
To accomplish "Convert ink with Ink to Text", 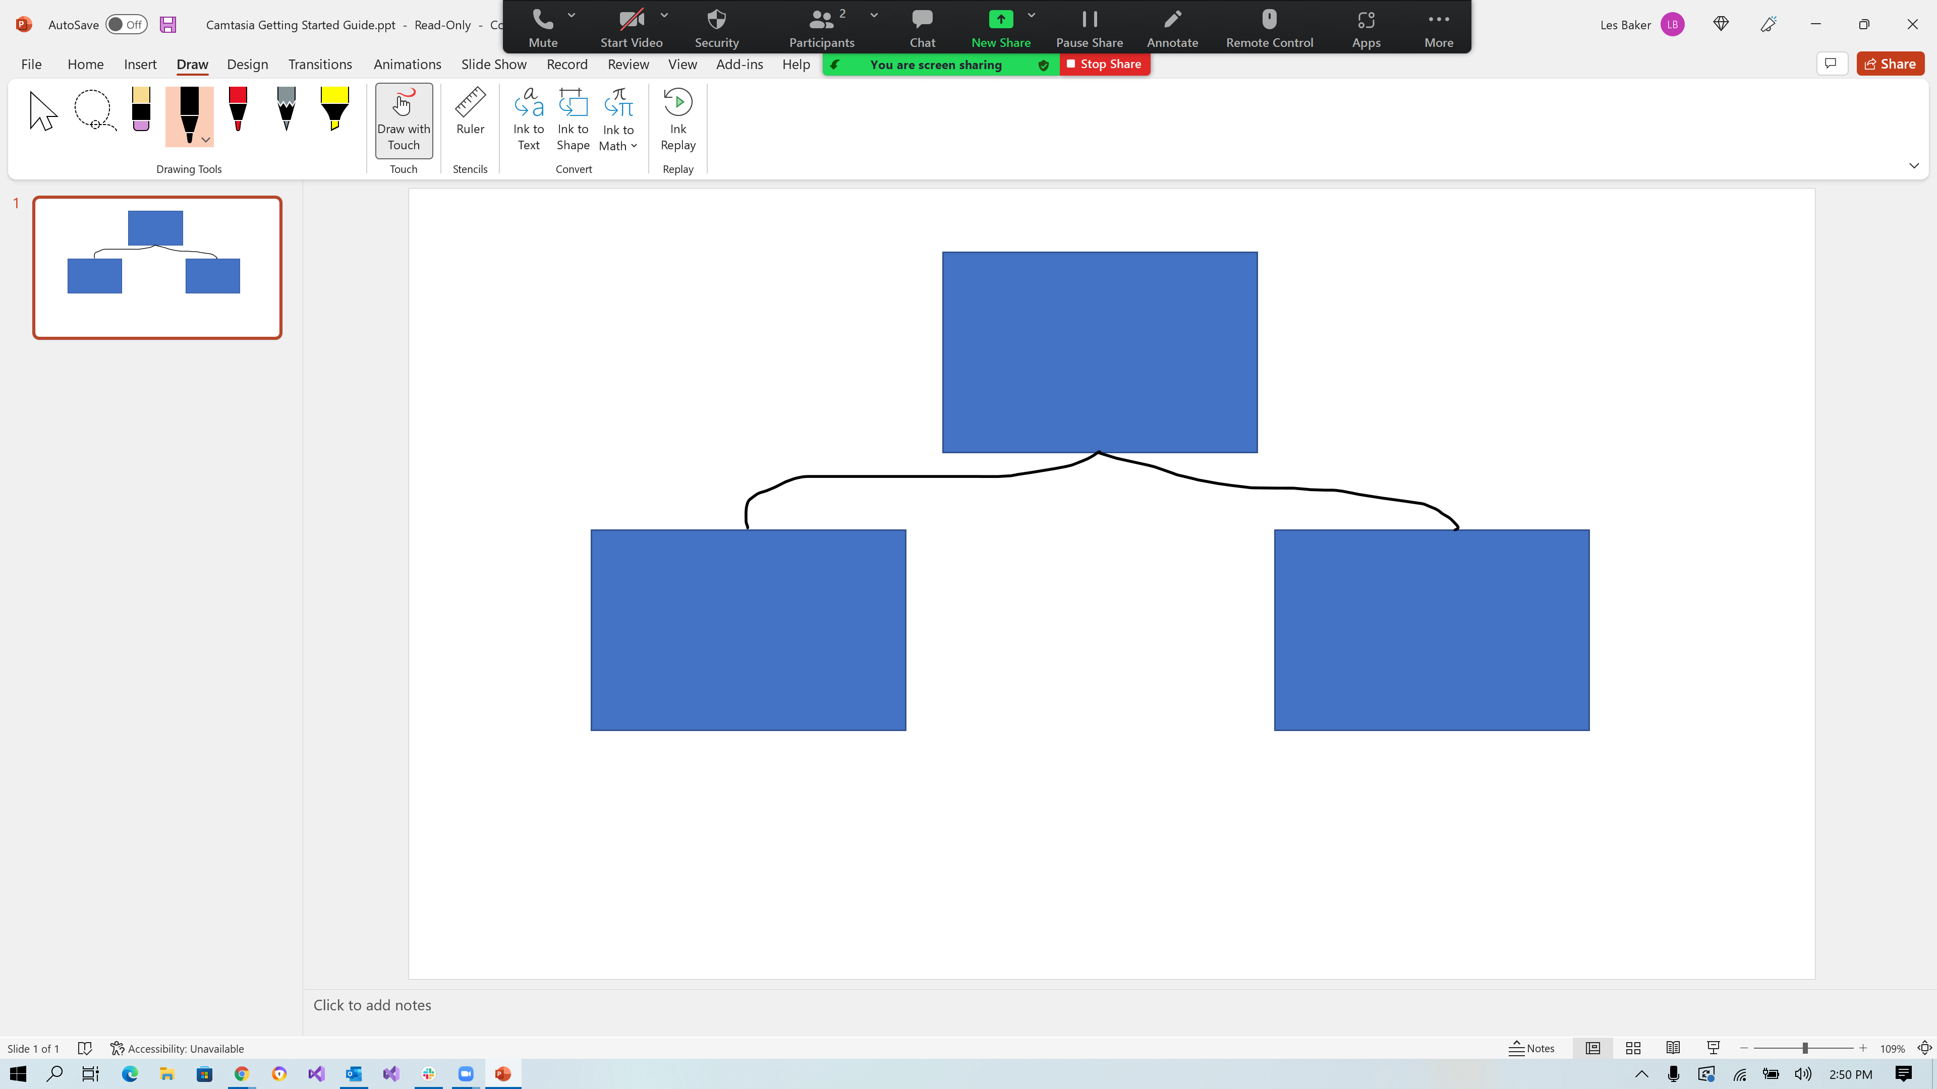I will tap(529, 119).
